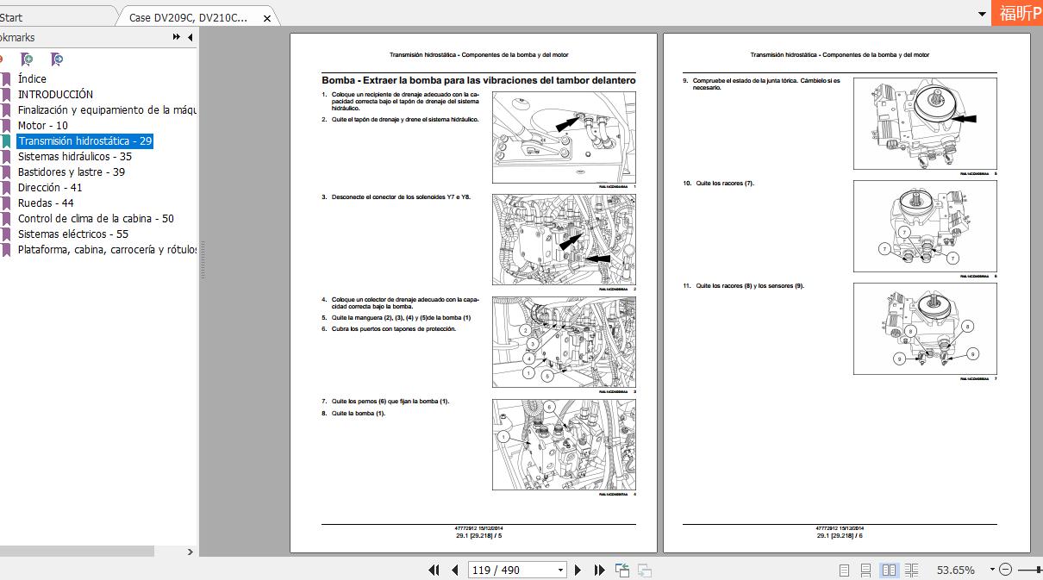Viewport: 1043px width, 580px height.
Task: Select the Case DV209C document tab
Action: tap(189, 17)
